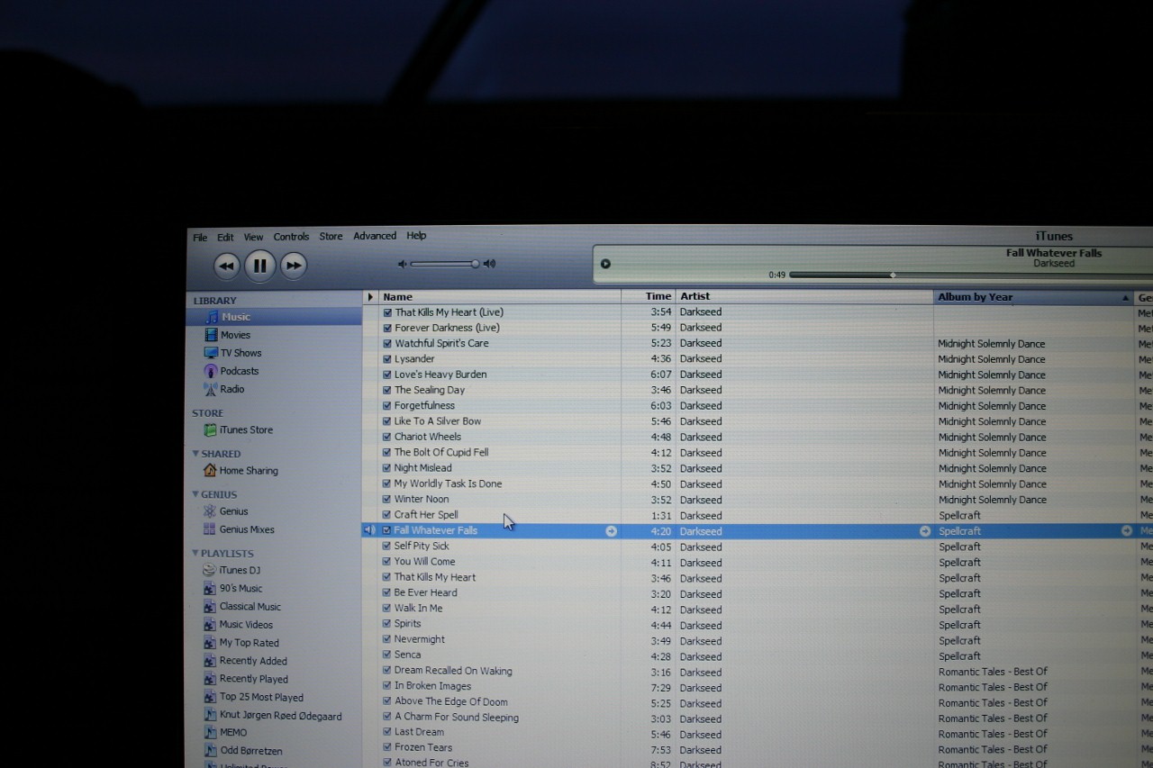
Task: Uncheck the Winter Noon checkbox
Action: [387, 499]
